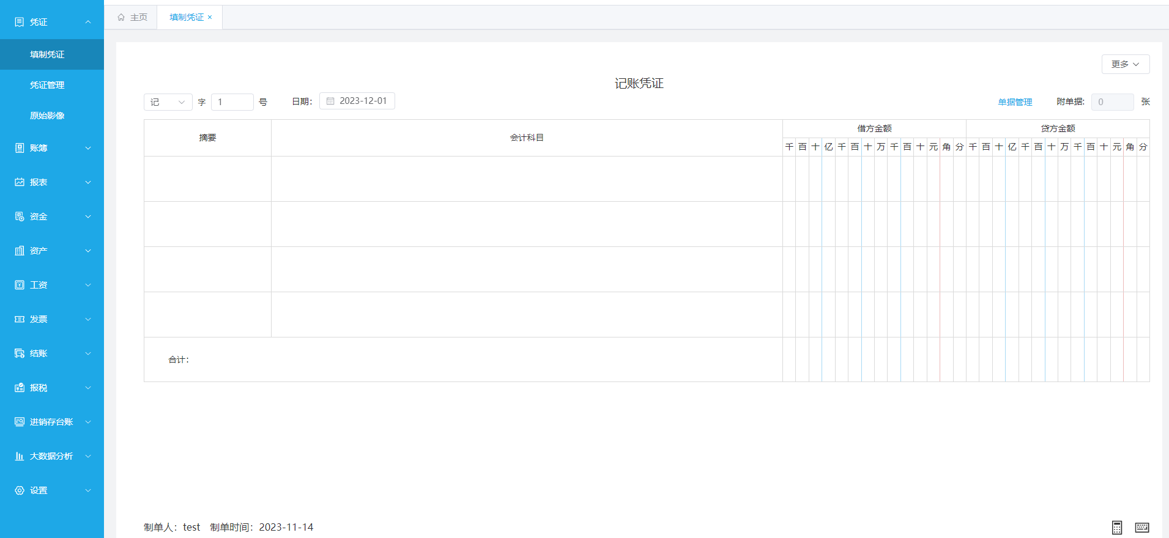Switch to the 主页 tab
The image size is (1169, 538).
132,17
